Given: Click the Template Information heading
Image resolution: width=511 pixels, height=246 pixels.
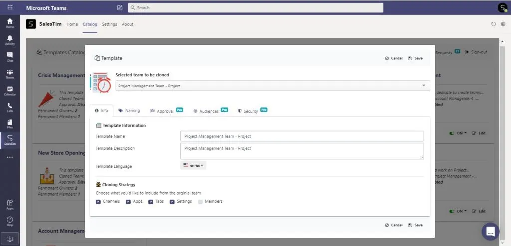Looking at the screenshot, I should point(121,125).
